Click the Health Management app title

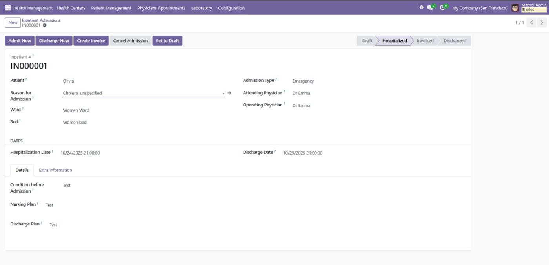tap(33, 8)
